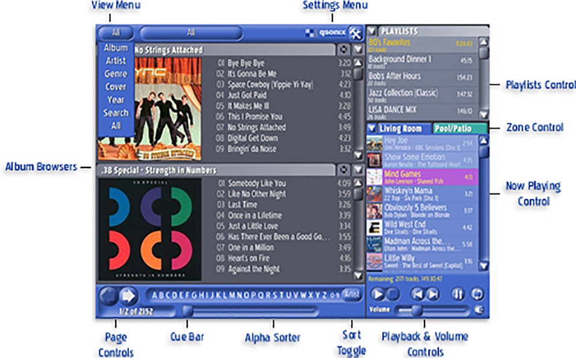Viewport: 576px width, 358px height.
Task: Select track 01 Bye Bye Bye
Action: pos(283,63)
